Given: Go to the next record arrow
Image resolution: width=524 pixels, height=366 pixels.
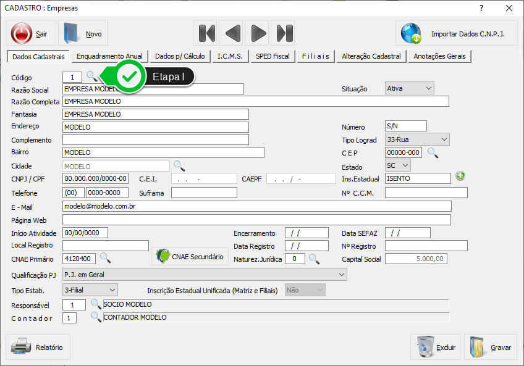Looking at the screenshot, I should [258, 33].
